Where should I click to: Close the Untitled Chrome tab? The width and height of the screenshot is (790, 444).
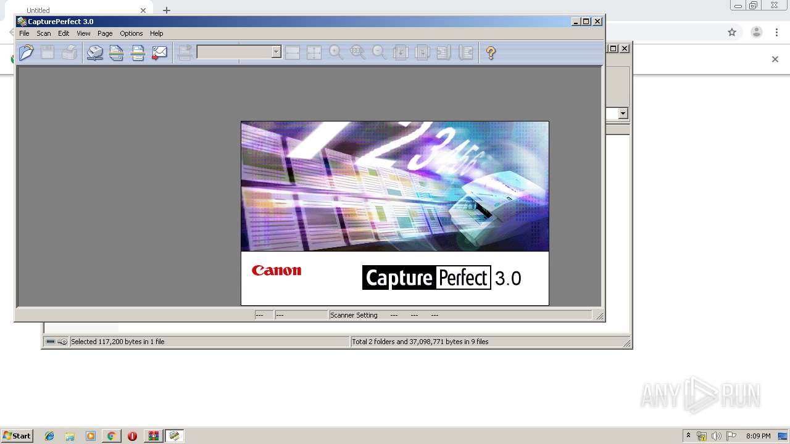(x=143, y=10)
